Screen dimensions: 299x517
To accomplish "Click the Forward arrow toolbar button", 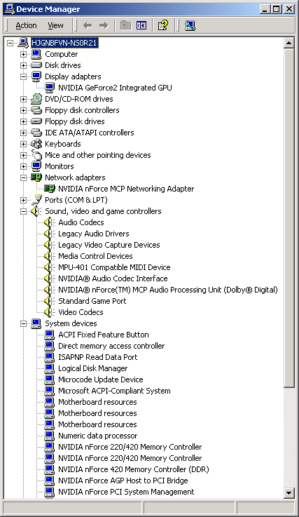I will (104, 25).
